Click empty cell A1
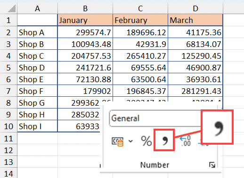This screenshot has width=244, height=178. [x=37, y=20]
